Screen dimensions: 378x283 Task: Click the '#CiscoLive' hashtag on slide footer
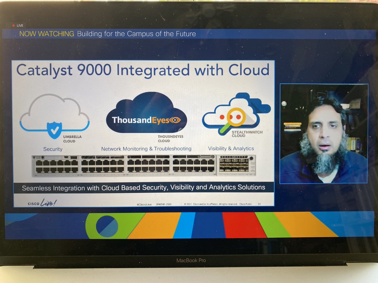[144, 204]
